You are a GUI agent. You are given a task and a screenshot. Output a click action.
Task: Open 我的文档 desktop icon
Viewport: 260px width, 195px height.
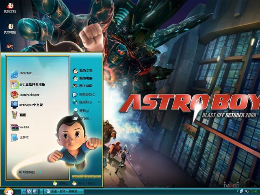[x=10, y=7]
